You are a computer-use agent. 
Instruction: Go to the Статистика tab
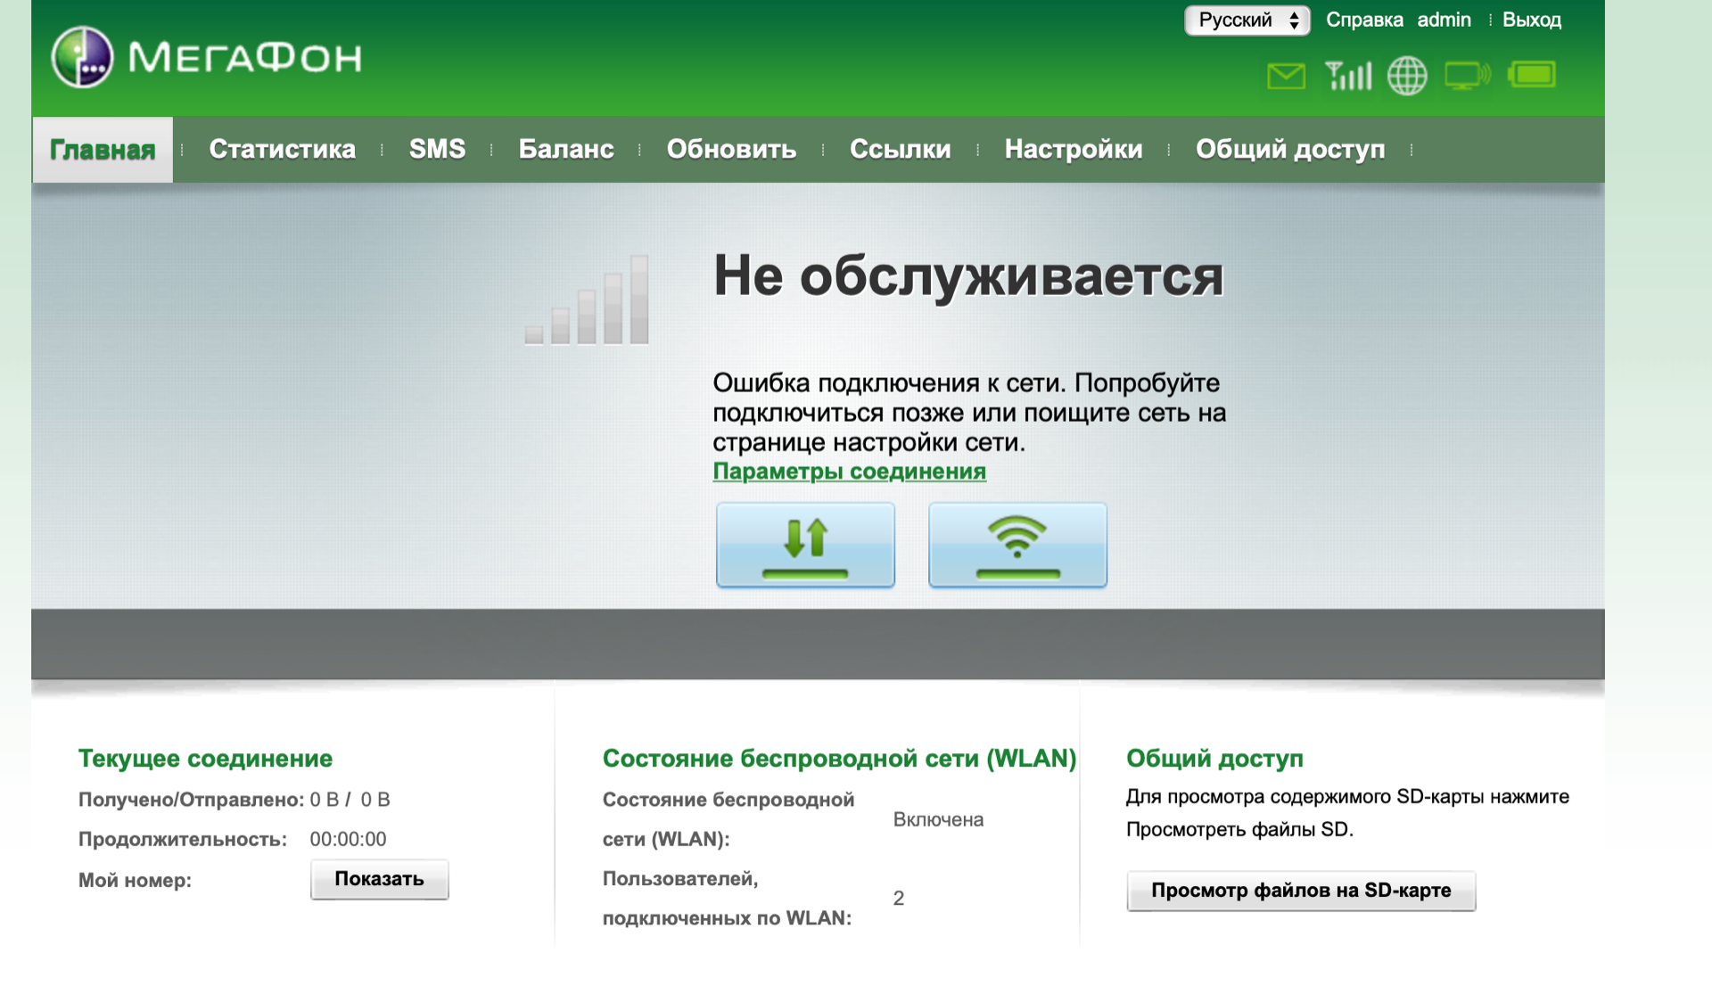[x=282, y=149]
